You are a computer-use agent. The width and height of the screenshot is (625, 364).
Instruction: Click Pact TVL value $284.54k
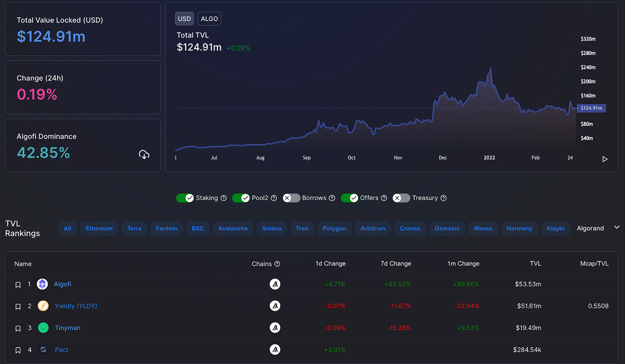(x=527, y=350)
